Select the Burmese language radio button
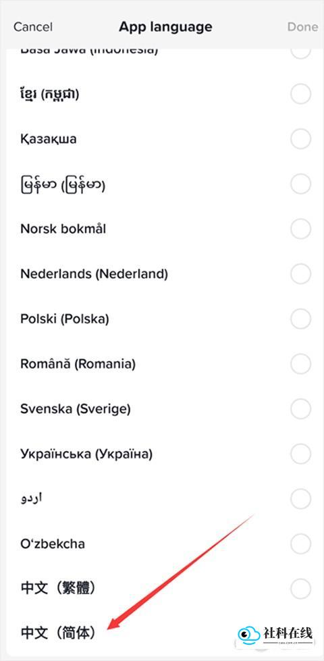The width and height of the screenshot is (324, 661). 301,184
